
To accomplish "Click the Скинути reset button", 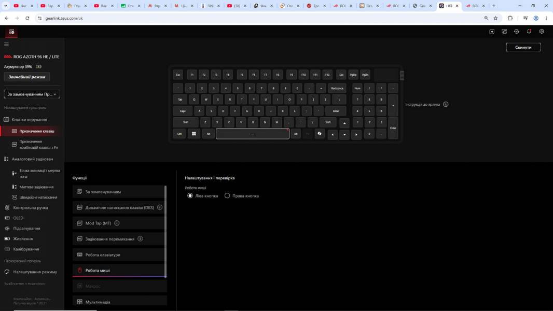I will pyautogui.click(x=523, y=47).
